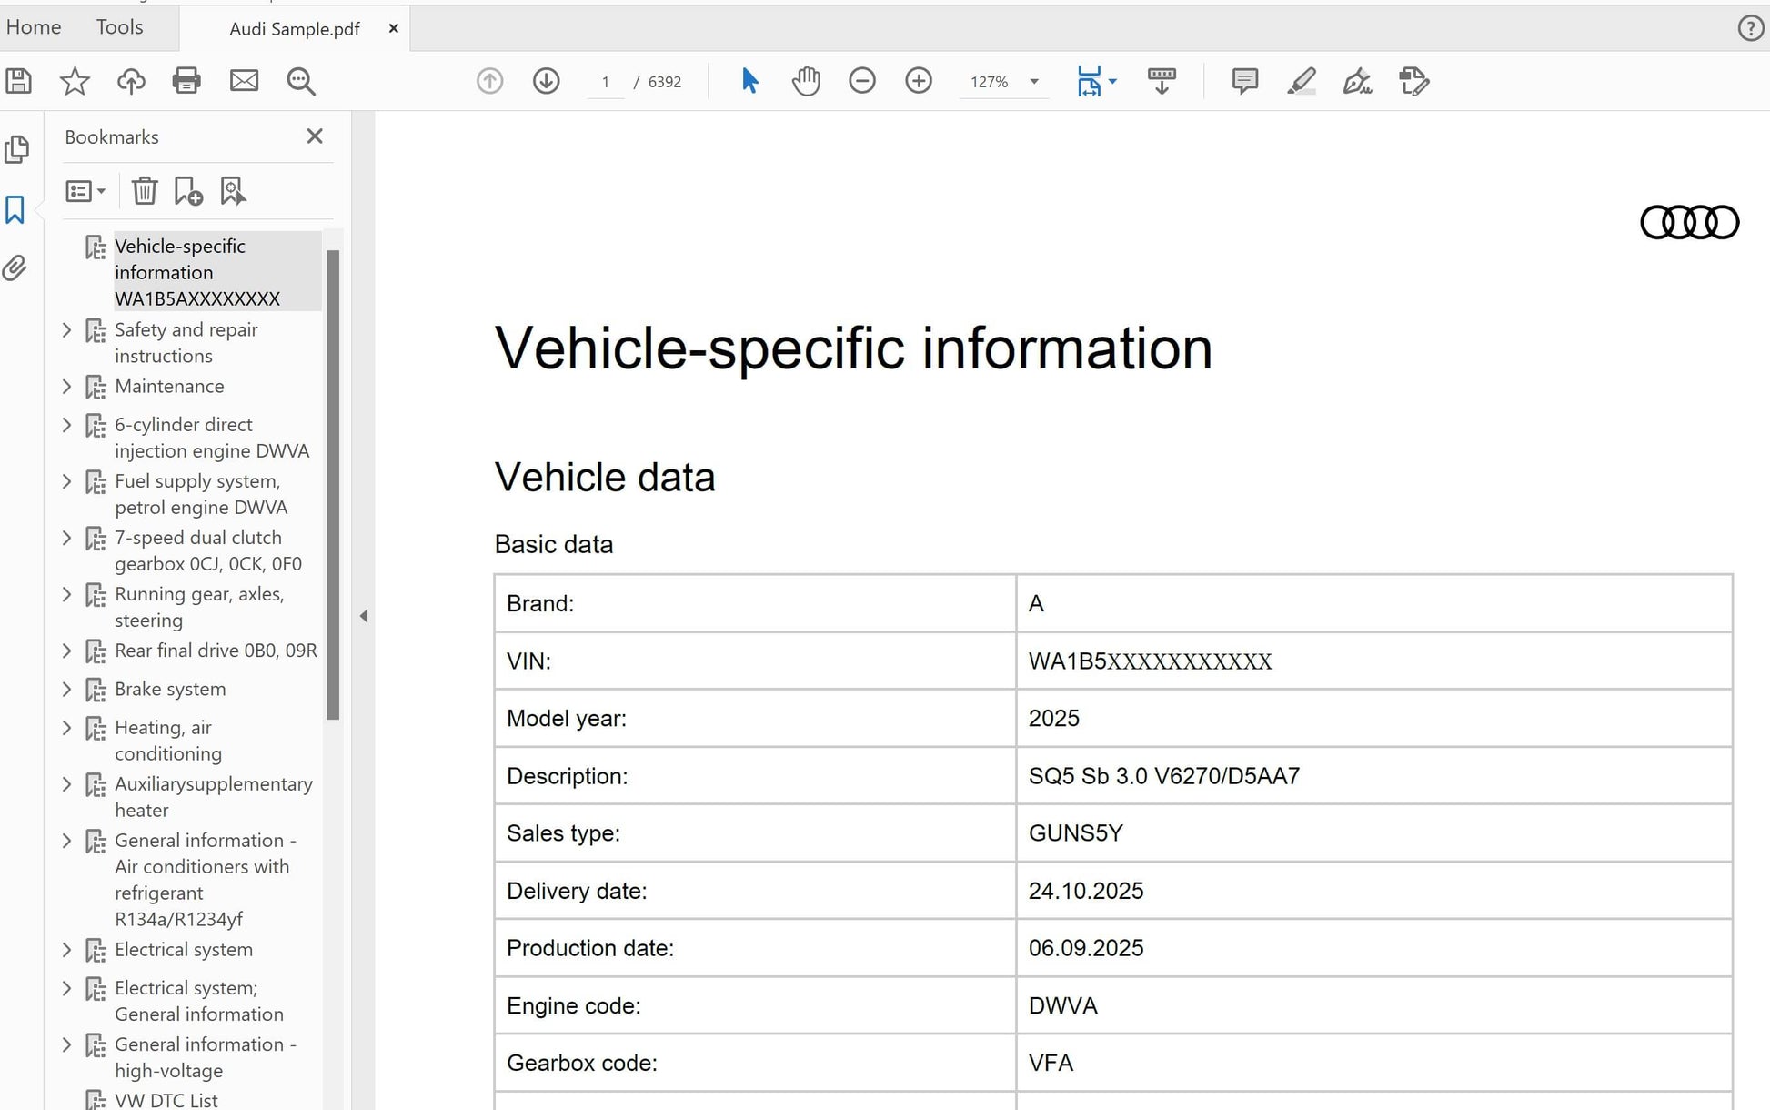Select the Audi Sample.pdf document tab
The image size is (1770, 1110).
[293, 28]
